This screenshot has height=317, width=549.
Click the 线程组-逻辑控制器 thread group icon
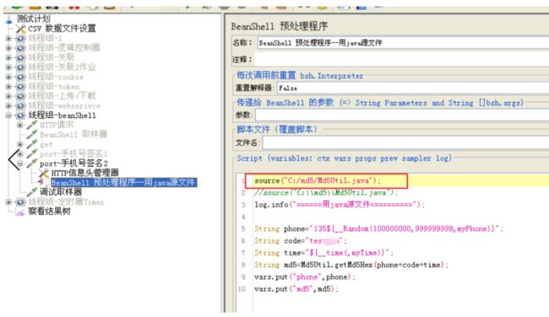coord(20,48)
